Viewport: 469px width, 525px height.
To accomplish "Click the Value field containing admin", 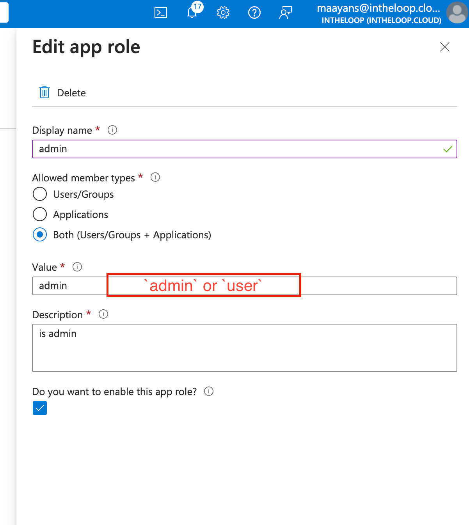I will pyautogui.click(x=66, y=286).
